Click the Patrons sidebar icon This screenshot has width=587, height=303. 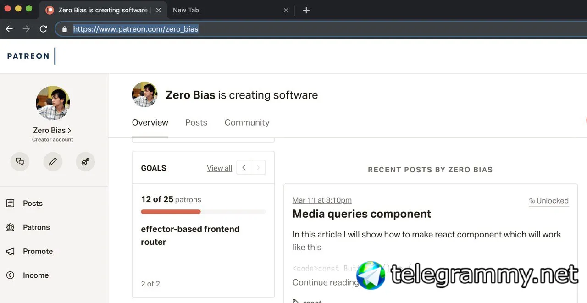[x=10, y=227]
